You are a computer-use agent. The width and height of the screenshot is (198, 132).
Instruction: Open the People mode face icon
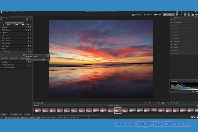click(185, 15)
